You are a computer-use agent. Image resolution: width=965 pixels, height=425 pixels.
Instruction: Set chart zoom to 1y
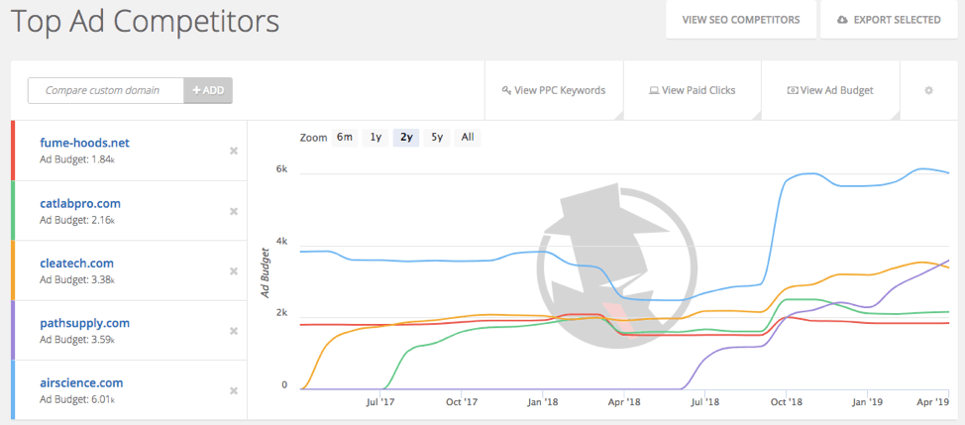click(x=375, y=138)
